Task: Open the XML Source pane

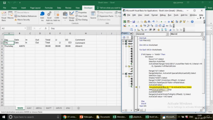Action: (93, 15)
